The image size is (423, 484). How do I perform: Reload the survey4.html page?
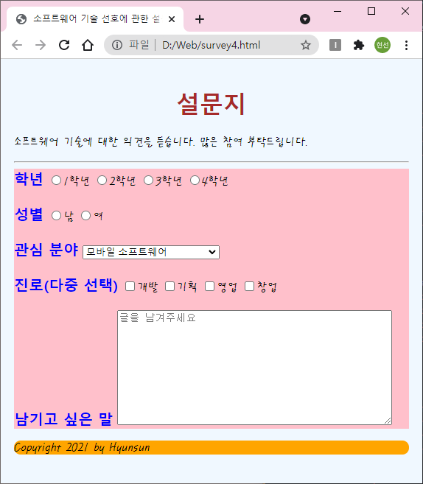coord(64,45)
